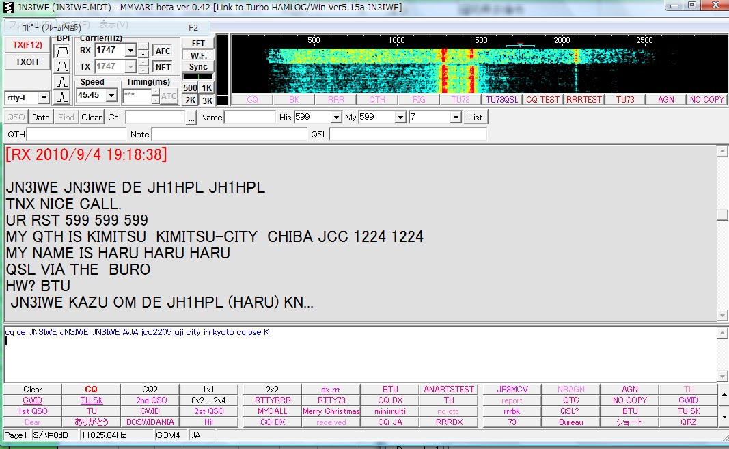Click the RRR macro above the log bar
The height and width of the screenshot is (449, 729).
coord(335,100)
